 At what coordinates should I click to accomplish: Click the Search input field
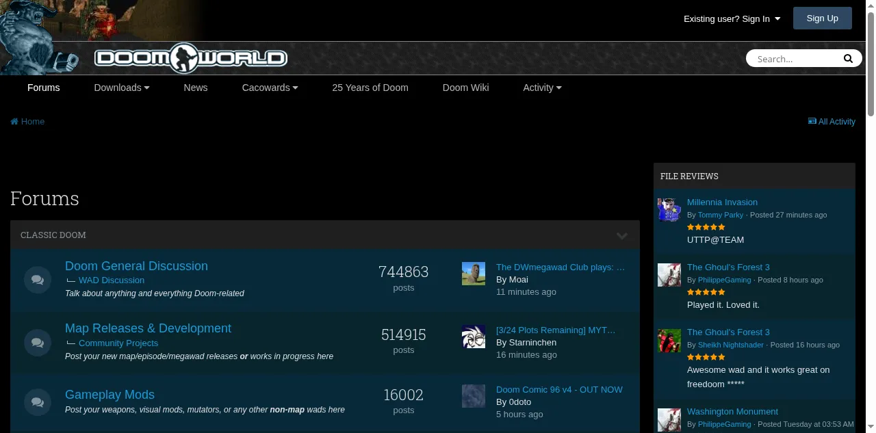pyautogui.click(x=794, y=59)
